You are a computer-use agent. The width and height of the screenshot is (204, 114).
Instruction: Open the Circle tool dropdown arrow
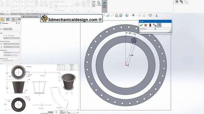22,2
